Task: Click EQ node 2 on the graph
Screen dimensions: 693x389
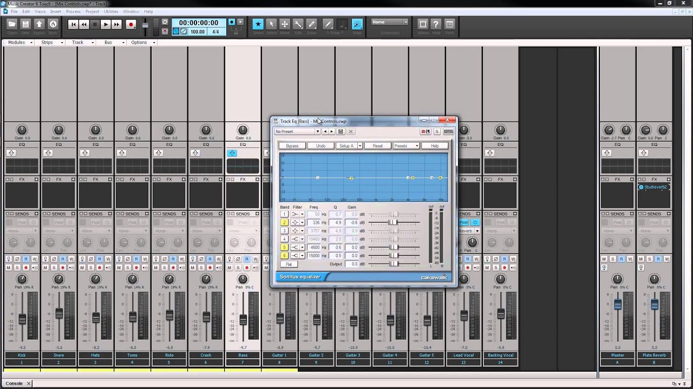Action: tap(351, 178)
